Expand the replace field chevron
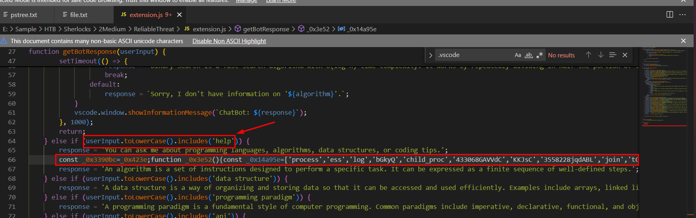 tap(431, 55)
